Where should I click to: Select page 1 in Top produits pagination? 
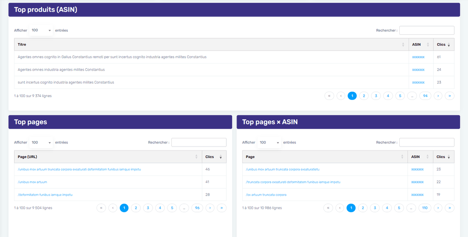[x=352, y=96]
